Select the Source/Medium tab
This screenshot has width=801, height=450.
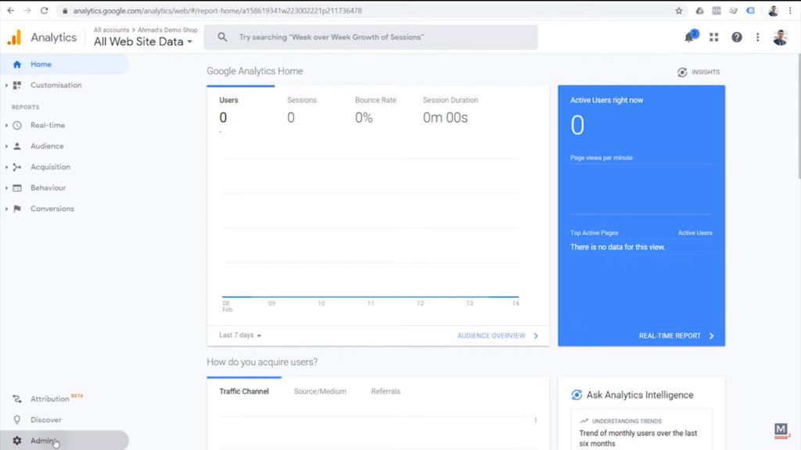coord(320,391)
